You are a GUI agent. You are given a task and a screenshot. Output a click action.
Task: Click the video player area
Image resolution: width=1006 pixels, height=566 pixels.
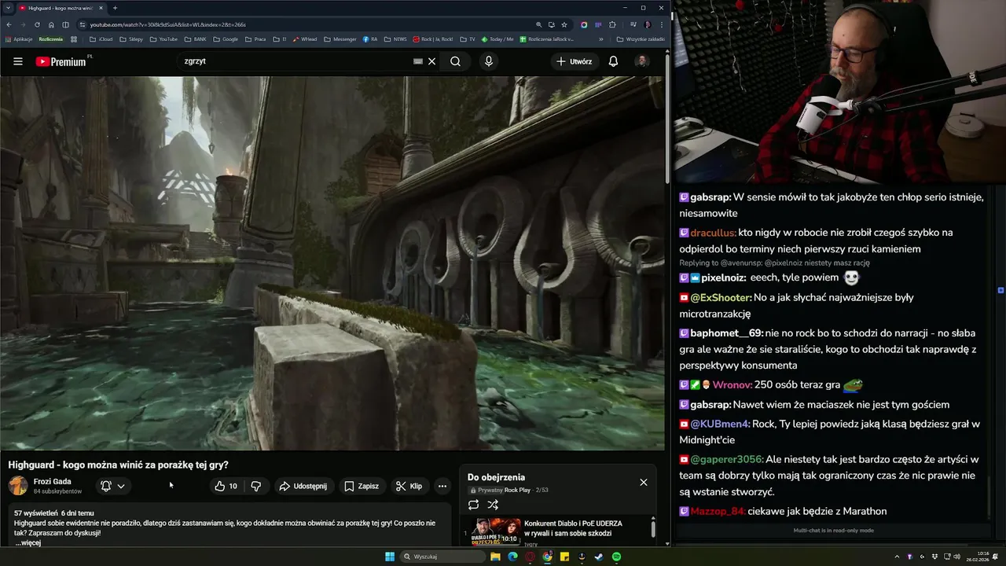[x=332, y=263]
